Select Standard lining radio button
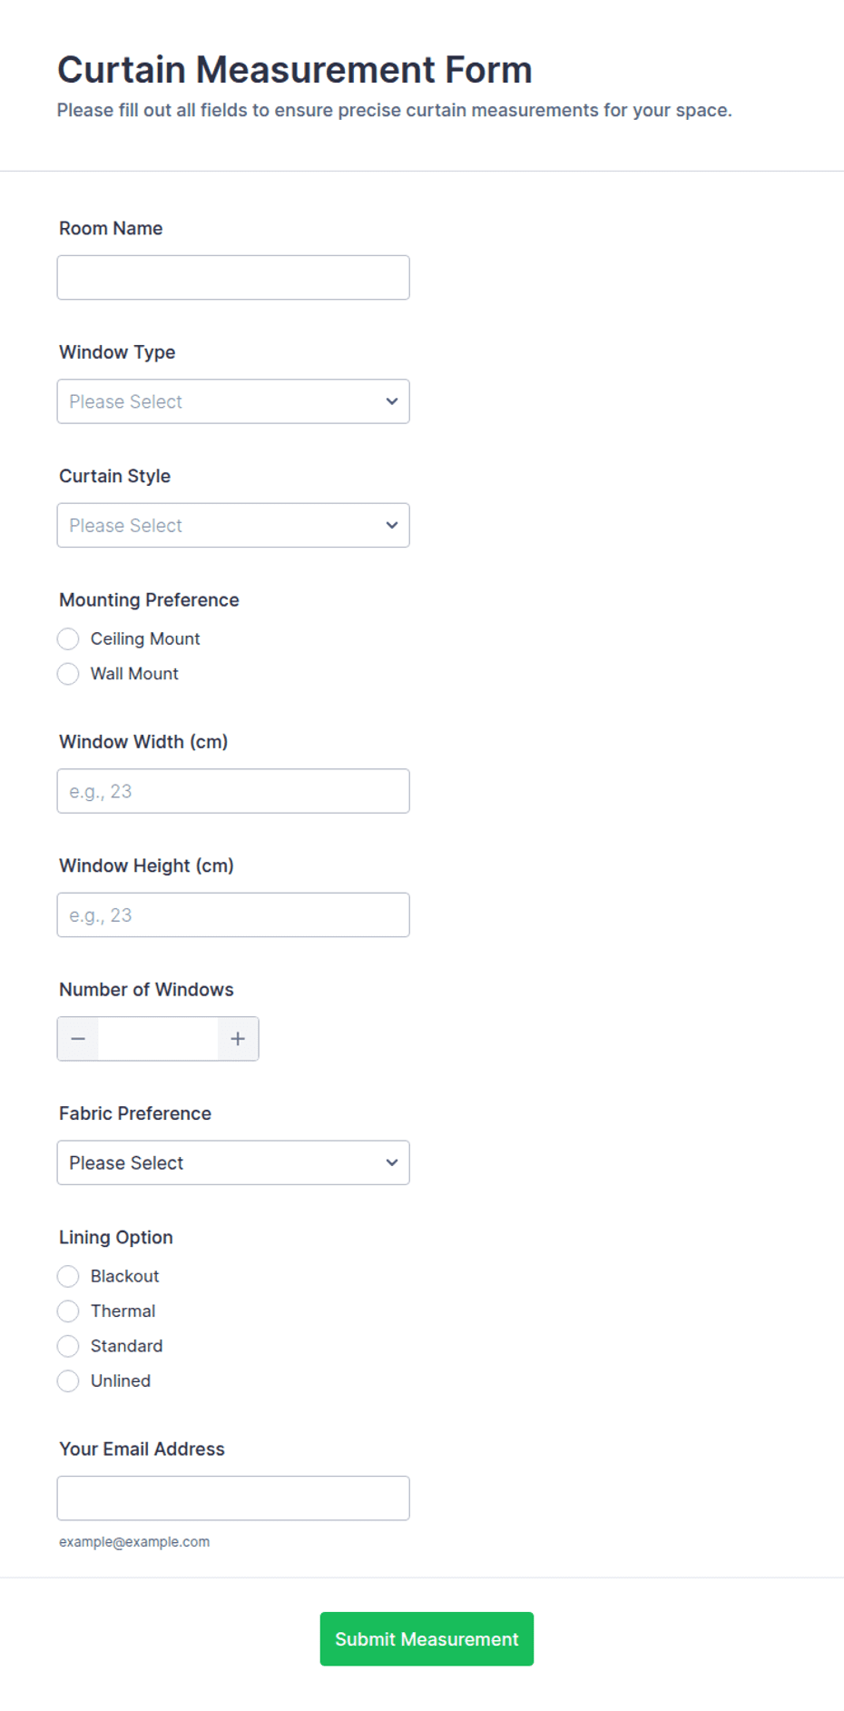 pyautogui.click(x=68, y=1346)
